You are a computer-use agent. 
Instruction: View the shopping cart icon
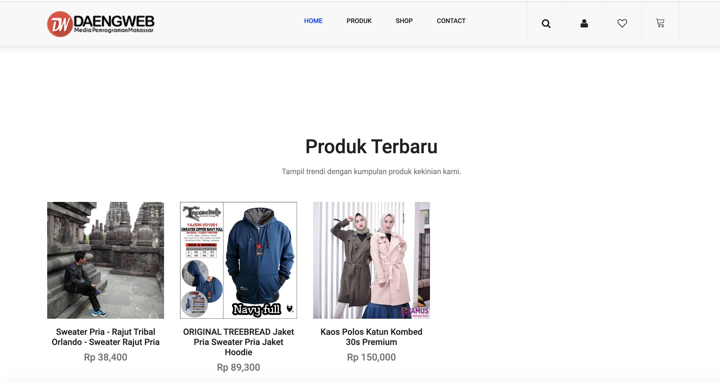[660, 23]
